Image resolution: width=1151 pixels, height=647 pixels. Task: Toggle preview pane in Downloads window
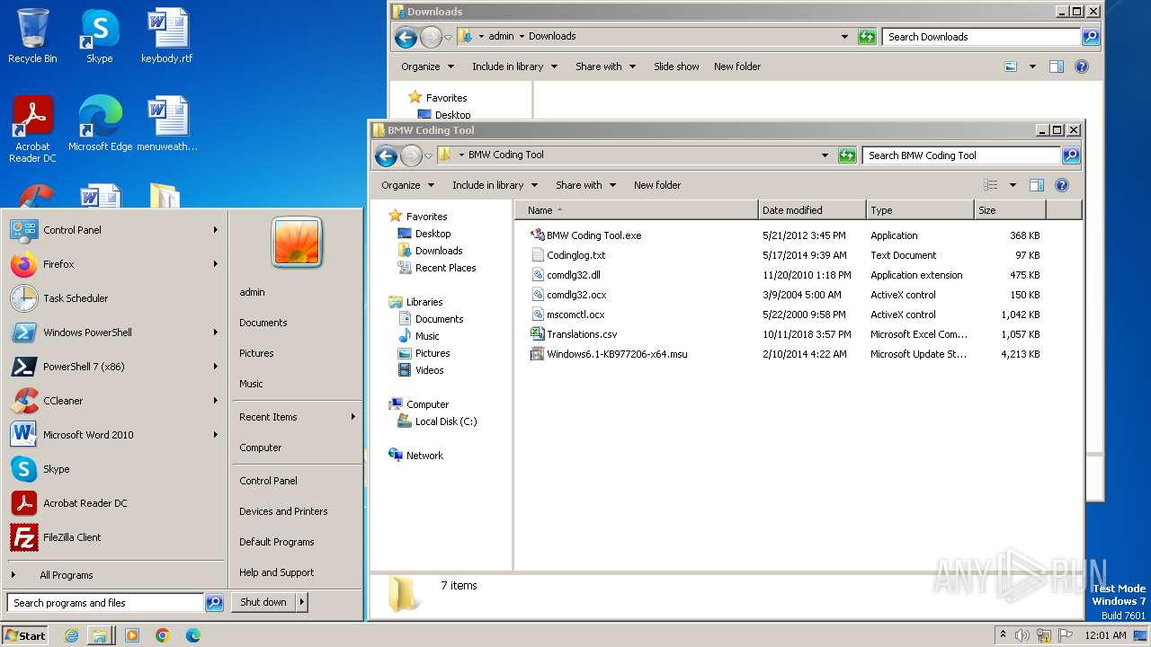(x=1057, y=66)
